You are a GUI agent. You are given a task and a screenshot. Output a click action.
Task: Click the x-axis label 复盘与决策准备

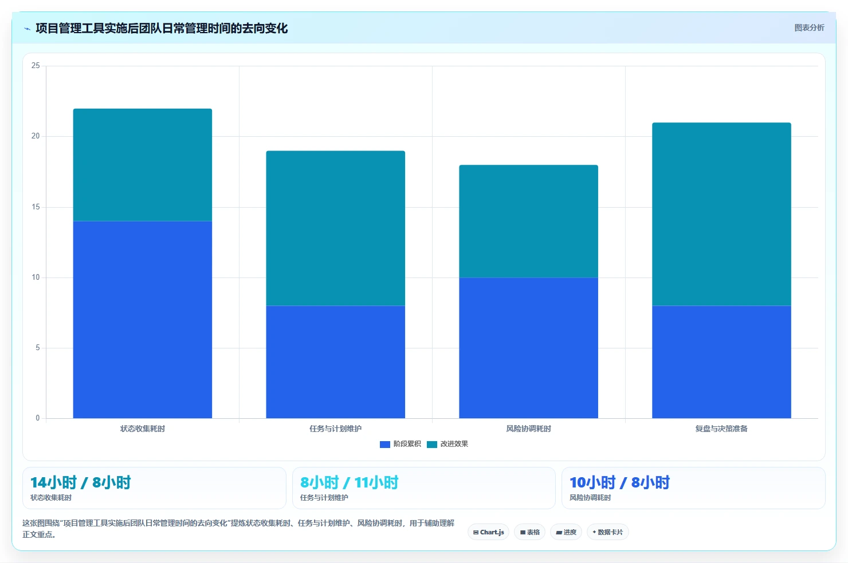coord(722,429)
